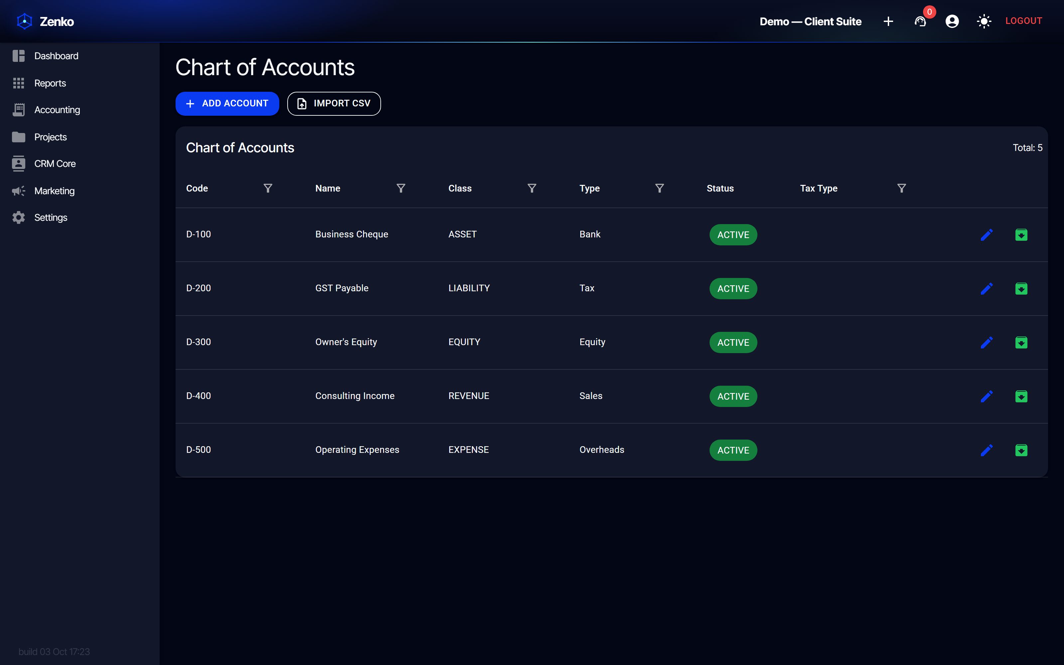Click the Status column header
Screen dimensions: 1064x665
click(x=720, y=188)
